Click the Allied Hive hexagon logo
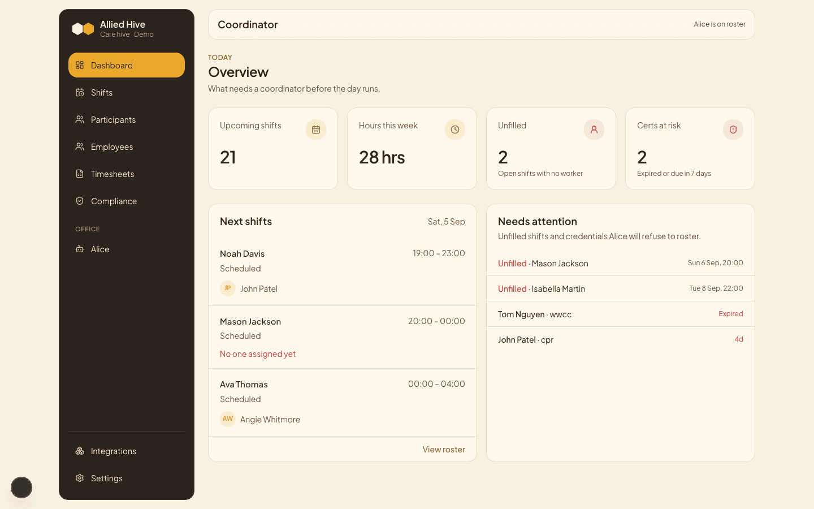 [83, 29]
